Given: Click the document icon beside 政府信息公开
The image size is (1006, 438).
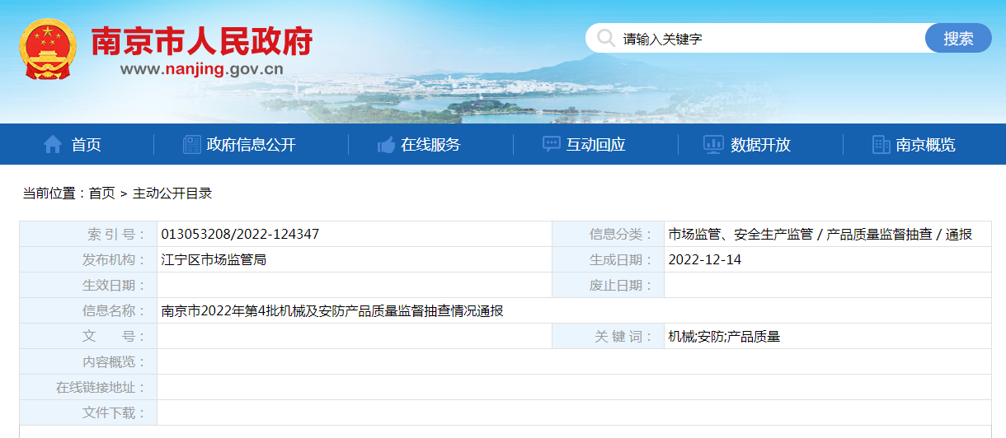Looking at the screenshot, I should (191, 145).
